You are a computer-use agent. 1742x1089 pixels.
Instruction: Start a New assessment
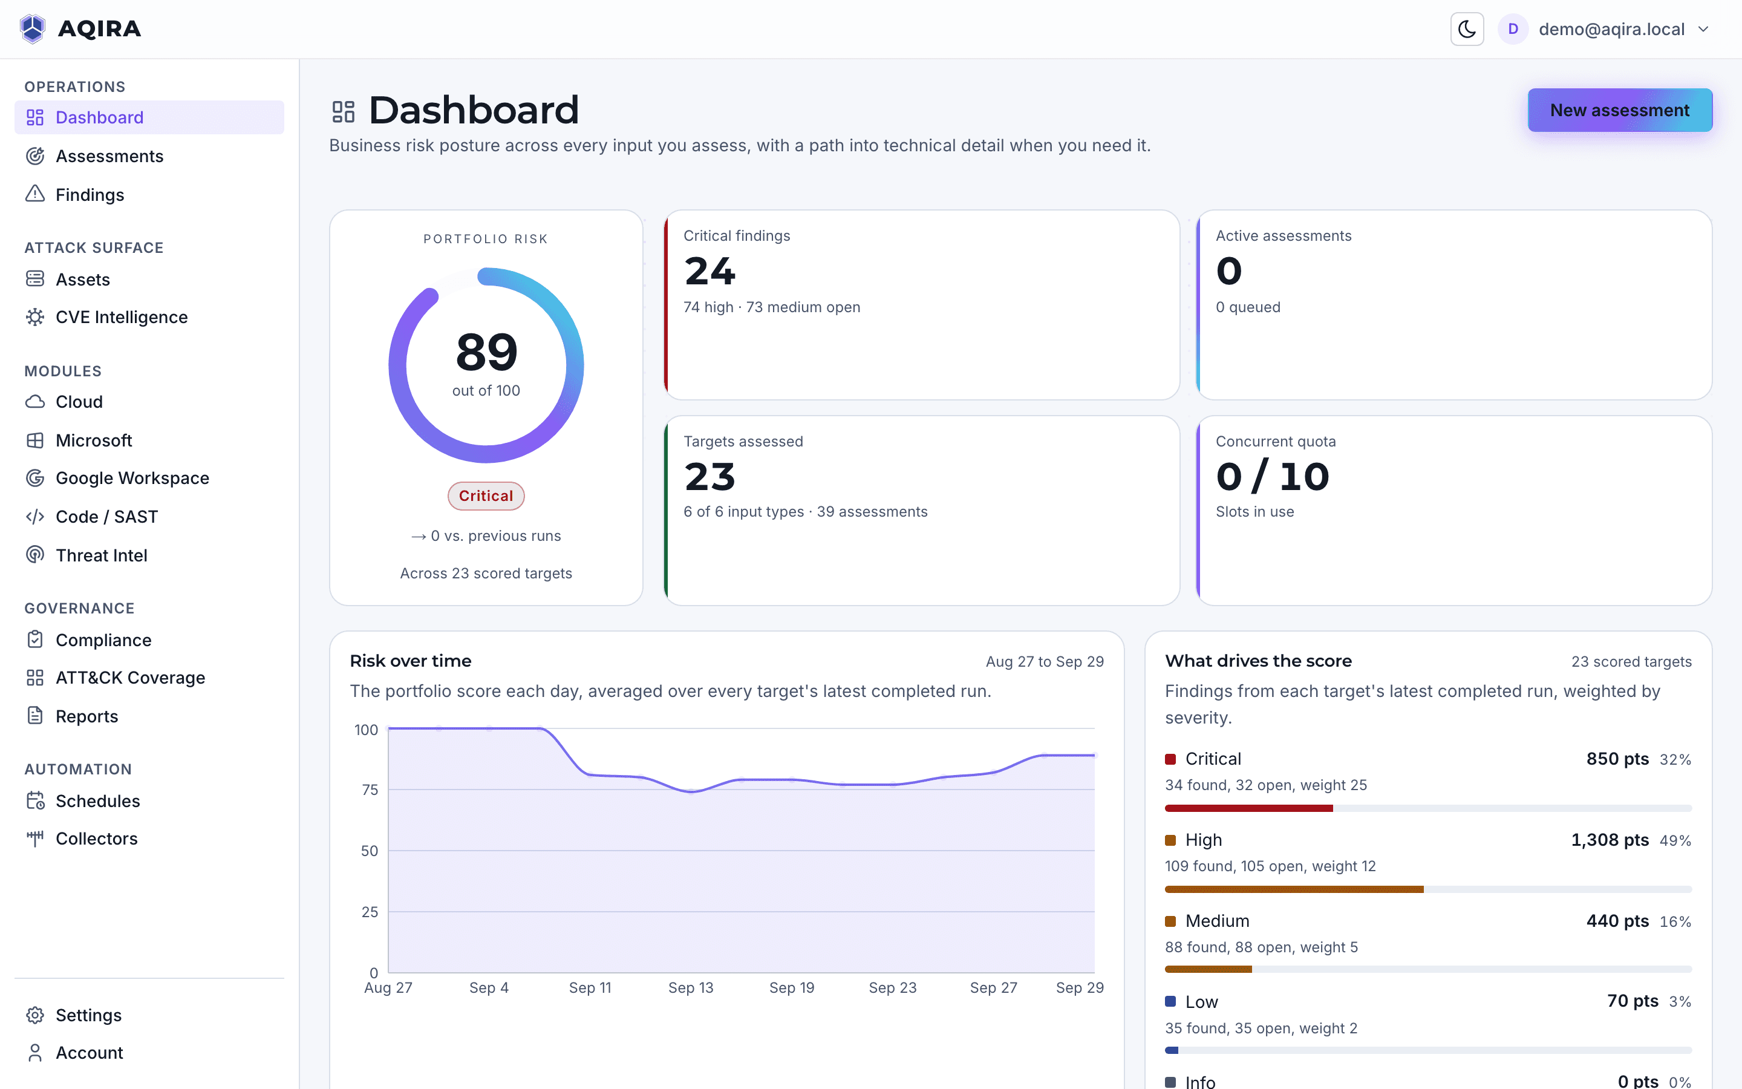pos(1620,110)
